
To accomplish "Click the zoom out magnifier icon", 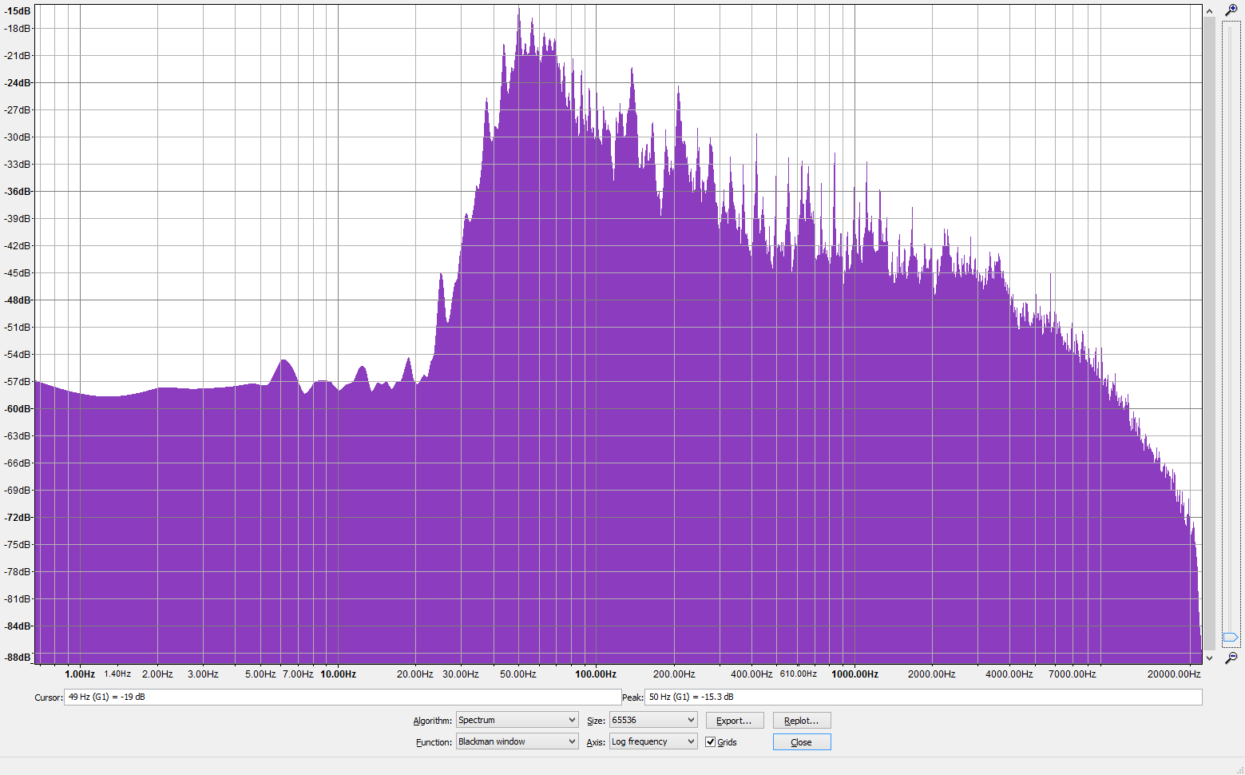I will [1231, 658].
